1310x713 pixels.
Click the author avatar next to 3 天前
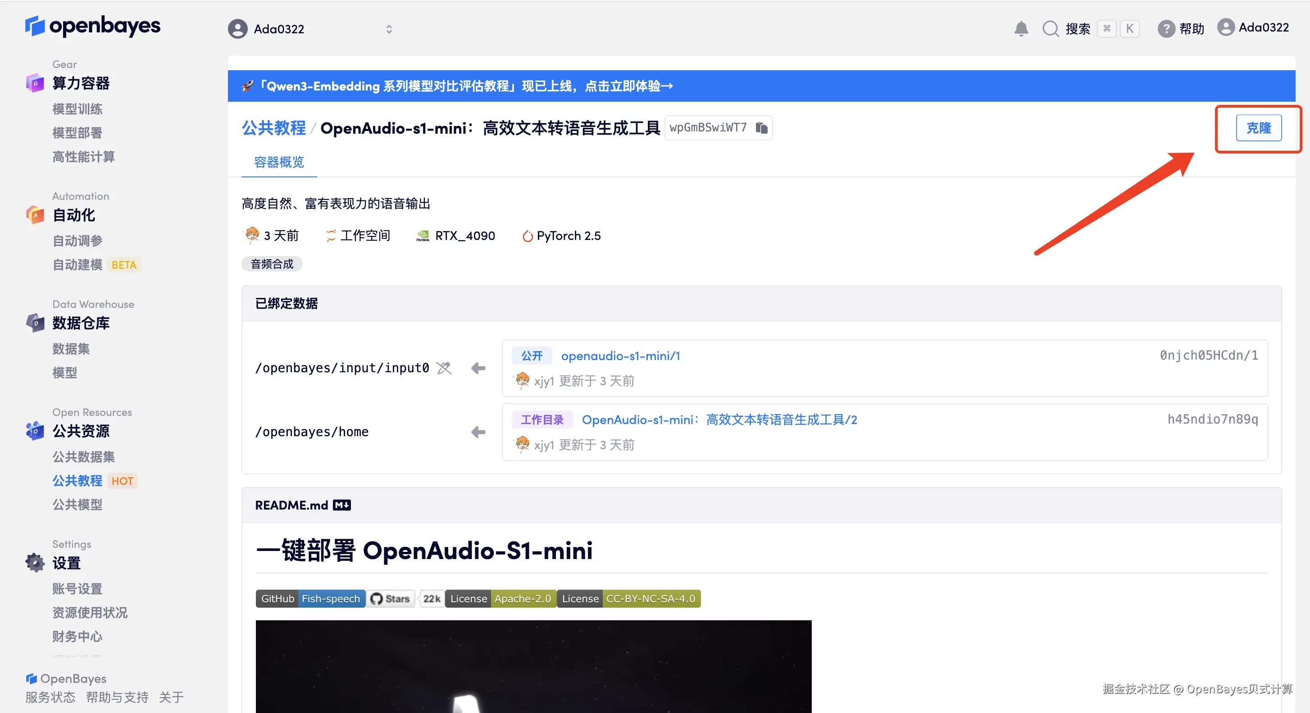coord(252,235)
